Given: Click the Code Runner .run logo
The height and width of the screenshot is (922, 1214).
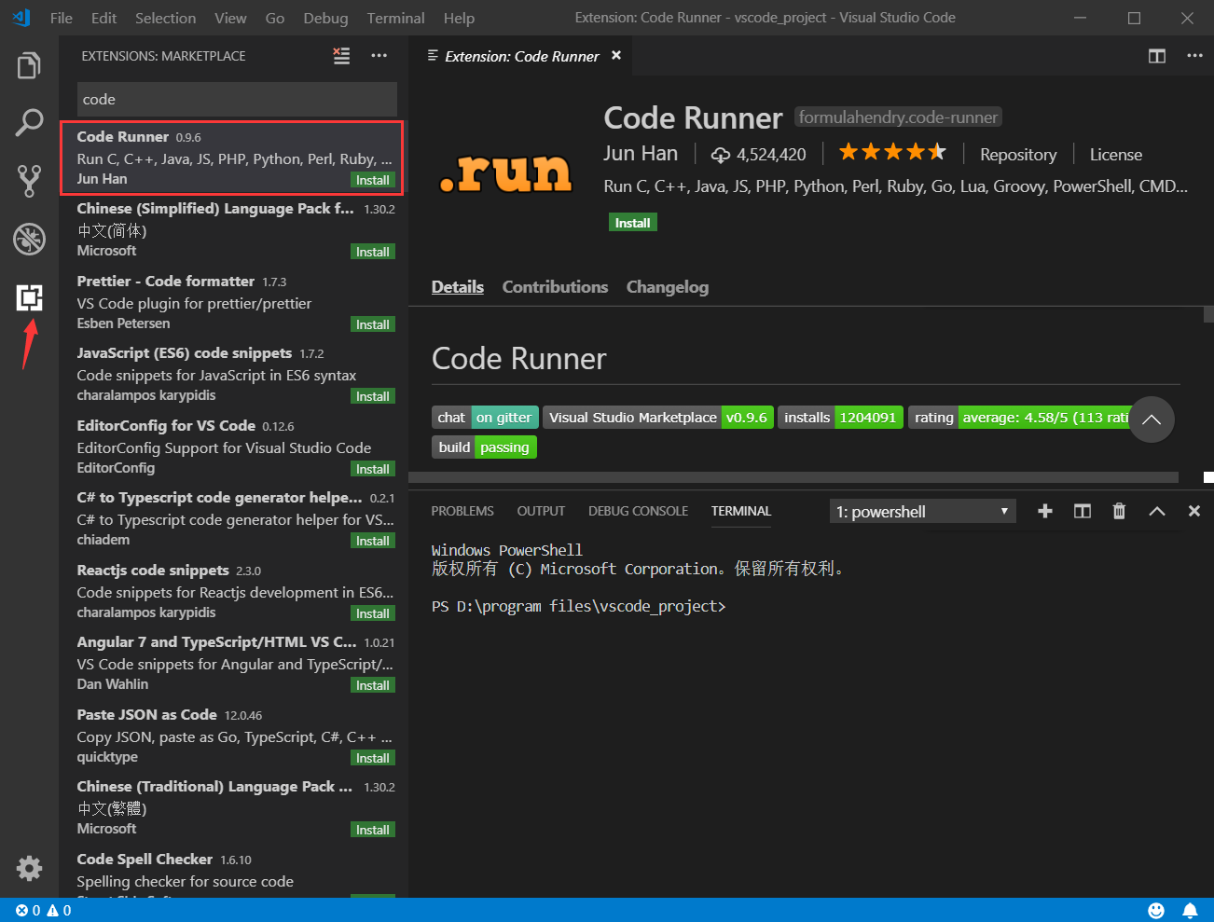Looking at the screenshot, I should coord(505,173).
